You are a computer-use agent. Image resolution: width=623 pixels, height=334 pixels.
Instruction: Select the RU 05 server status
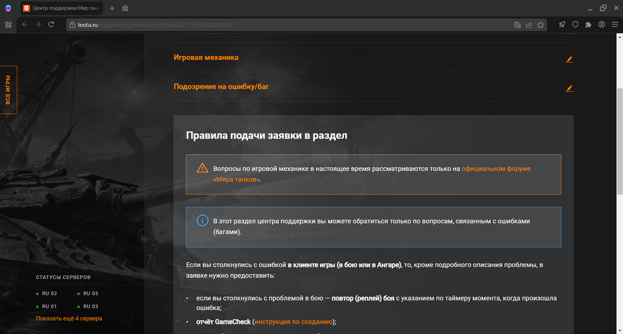point(87,294)
